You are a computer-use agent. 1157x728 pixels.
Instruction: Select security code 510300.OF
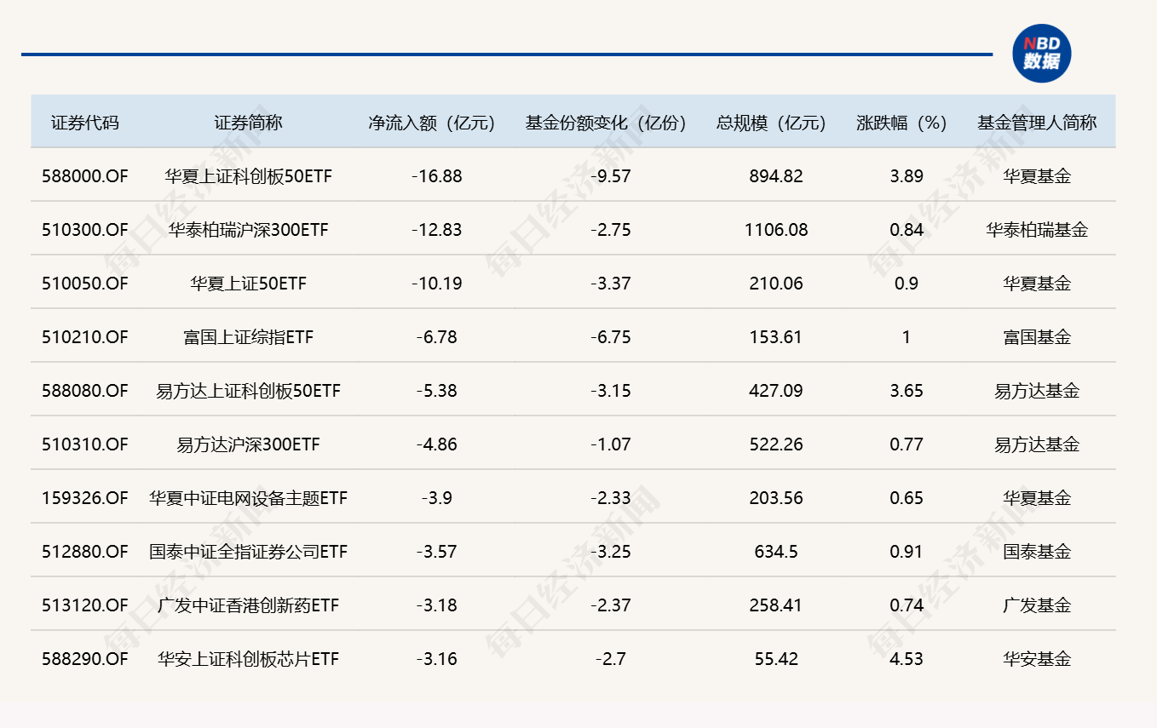click(x=85, y=230)
